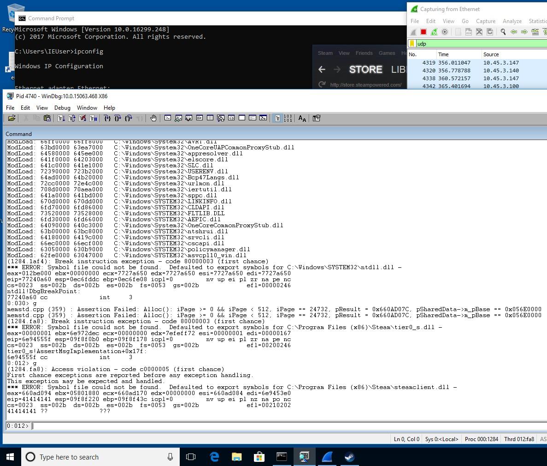The height and width of the screenshot is (466, 547).
Task: Open the Command Browser window icon
Action: coord(263,118)
